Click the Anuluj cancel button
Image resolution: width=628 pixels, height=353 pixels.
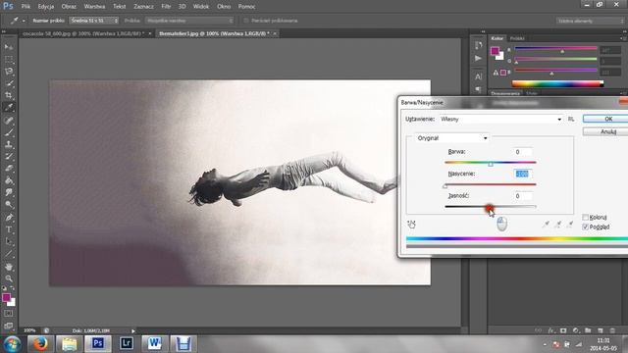tap(605, 131)
